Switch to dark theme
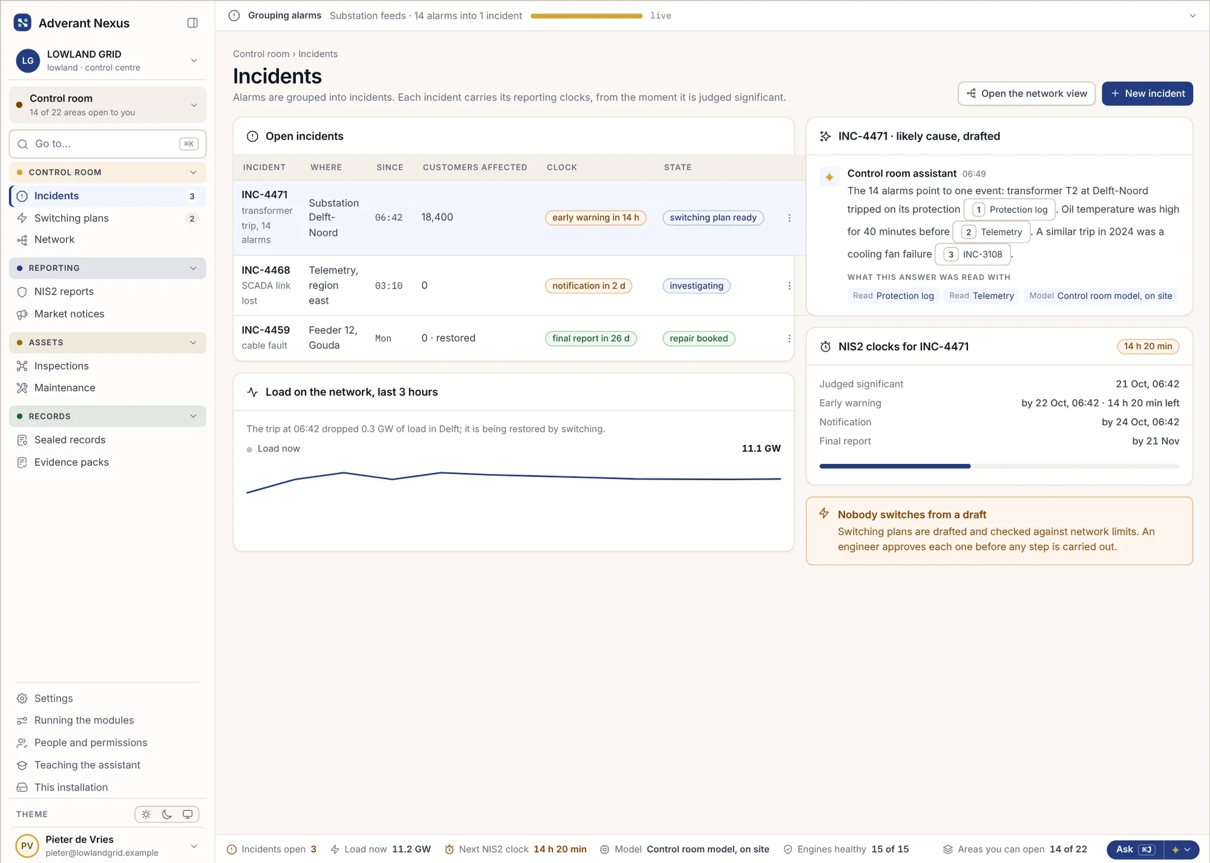Image resolution: width=1210 pixels, height=863 pixels. point(167,815)
